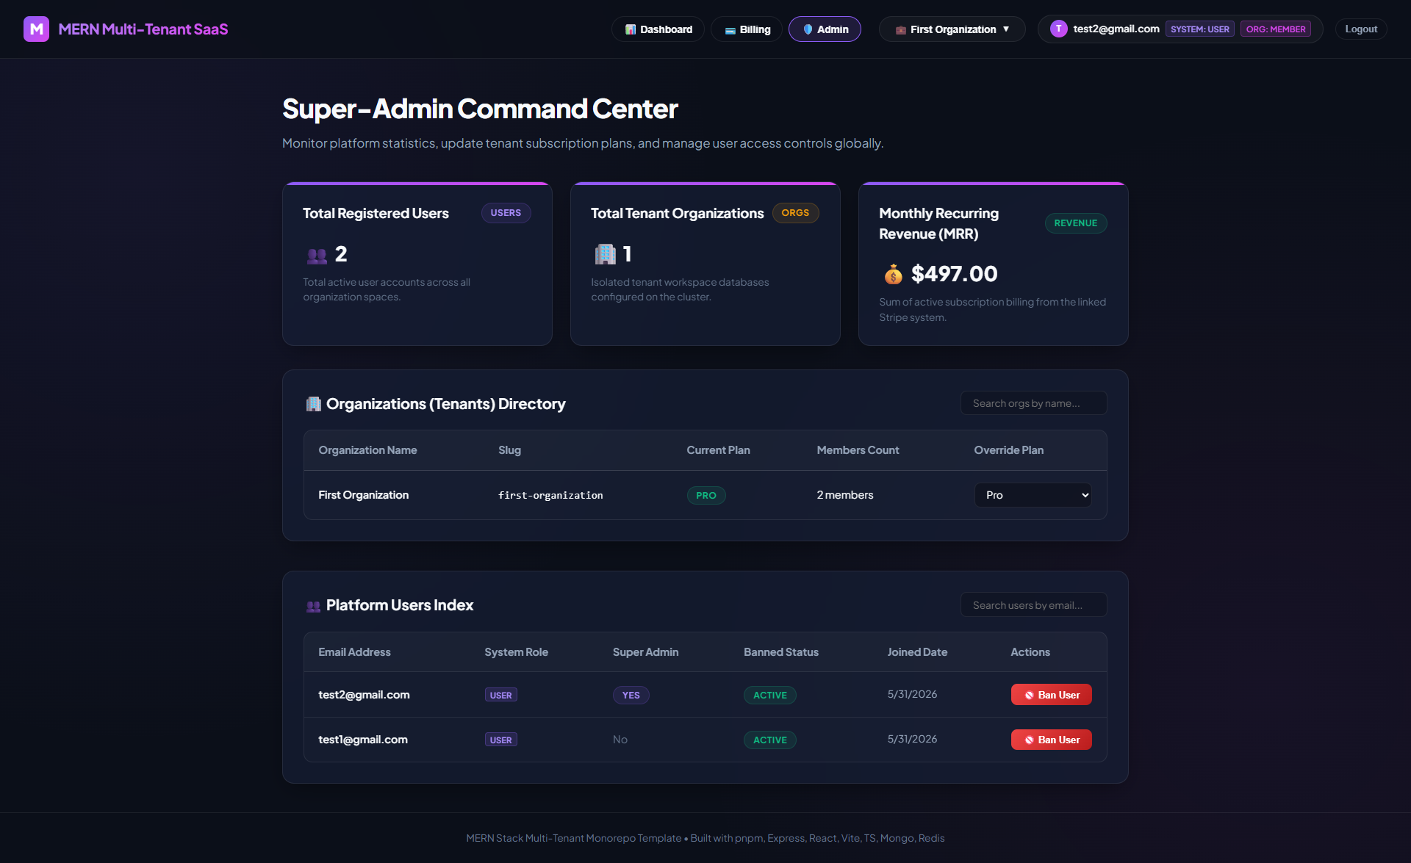Click the USERS badge on first card
Viewport: 1411px width, 863px height.
[506, 213]
